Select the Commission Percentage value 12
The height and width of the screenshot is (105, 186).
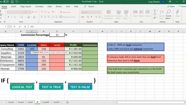[x=57, y=35]
